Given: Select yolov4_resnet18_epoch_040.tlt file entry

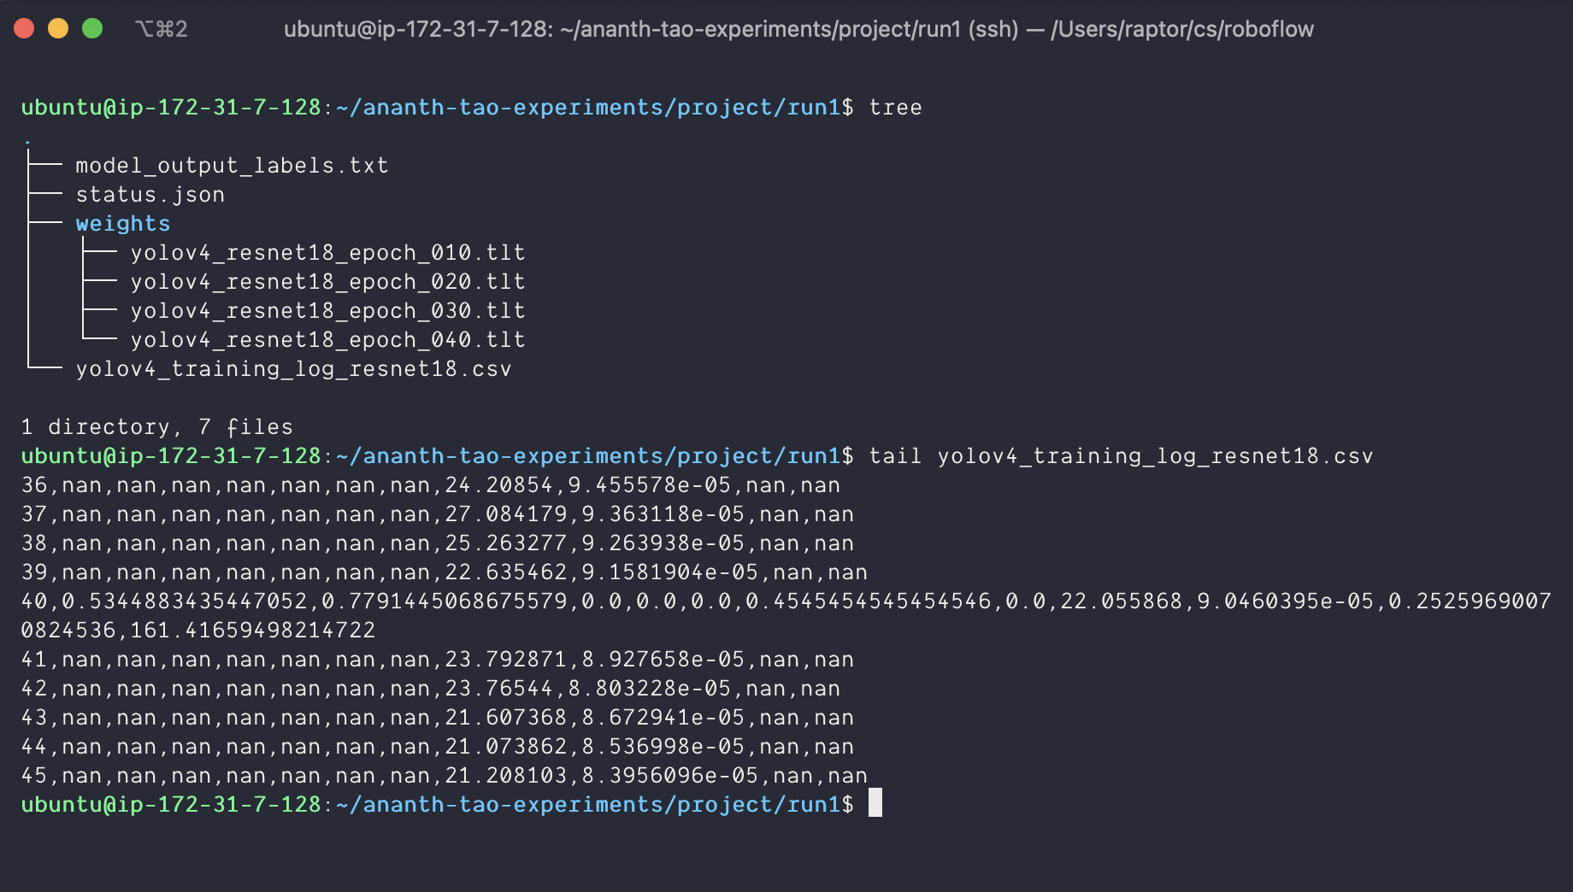Looking at the screenshot, I should pyautogui.click(x=327, y=340).
